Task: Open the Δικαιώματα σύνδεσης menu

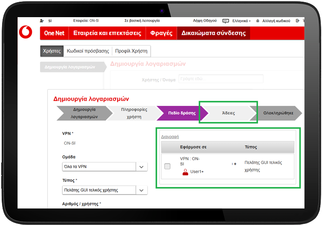Action: pyautogui.click(x=213, y=33)
